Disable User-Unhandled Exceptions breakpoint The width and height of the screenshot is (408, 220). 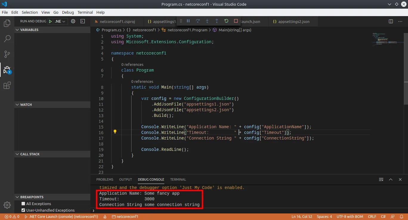tap(23, 210)
